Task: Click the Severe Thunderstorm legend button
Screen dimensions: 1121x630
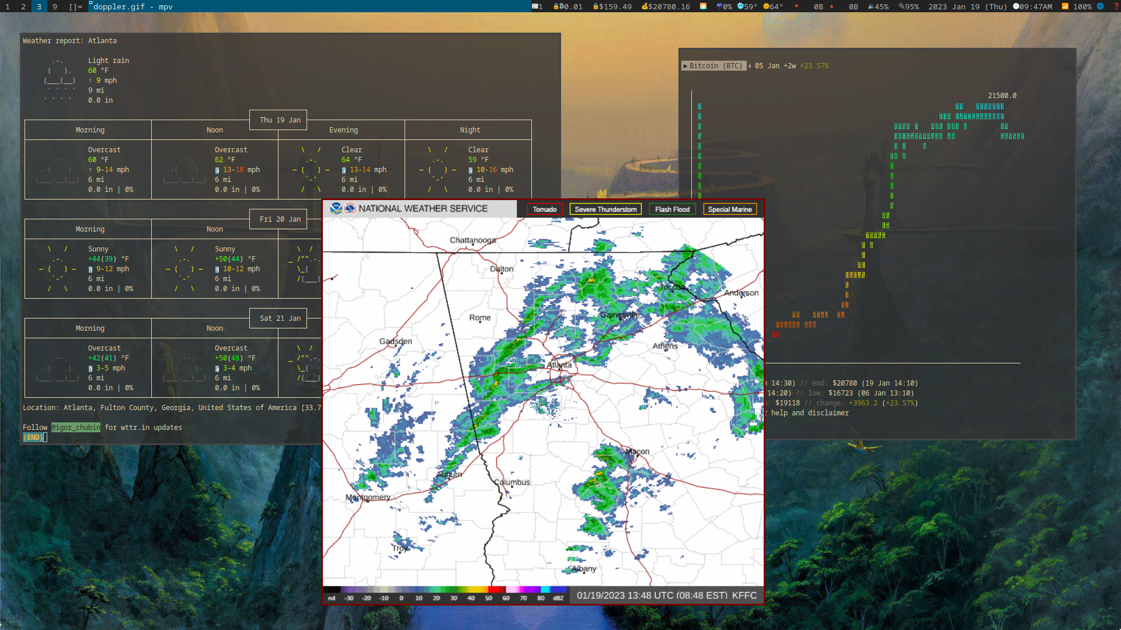Action: point(605,209)
